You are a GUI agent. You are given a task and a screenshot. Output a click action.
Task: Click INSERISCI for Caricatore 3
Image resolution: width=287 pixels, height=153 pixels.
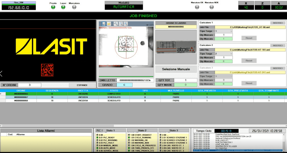pyautogui.click(x=278, y=68)
